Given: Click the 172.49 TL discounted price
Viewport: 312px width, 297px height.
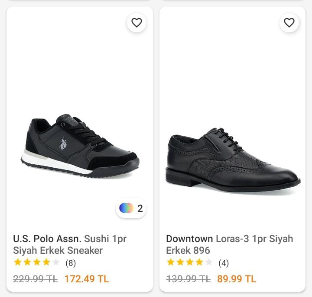Looking at the screenshot, I should pyautogui.click(x=87, y=279).
